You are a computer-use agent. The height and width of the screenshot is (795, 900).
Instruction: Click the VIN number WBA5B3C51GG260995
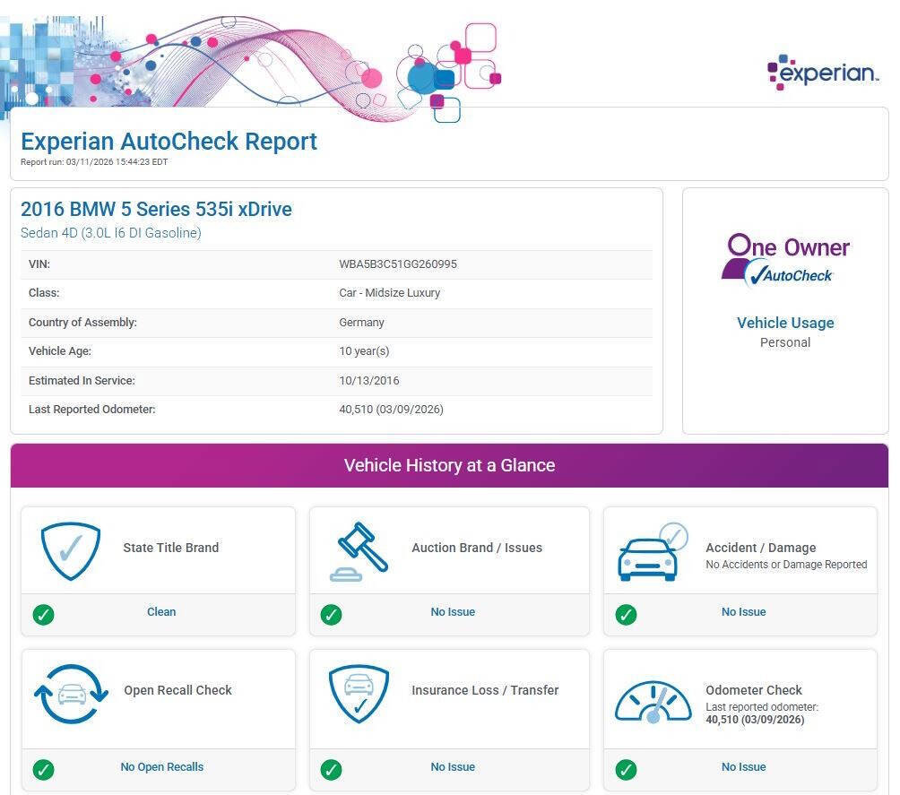398,264
